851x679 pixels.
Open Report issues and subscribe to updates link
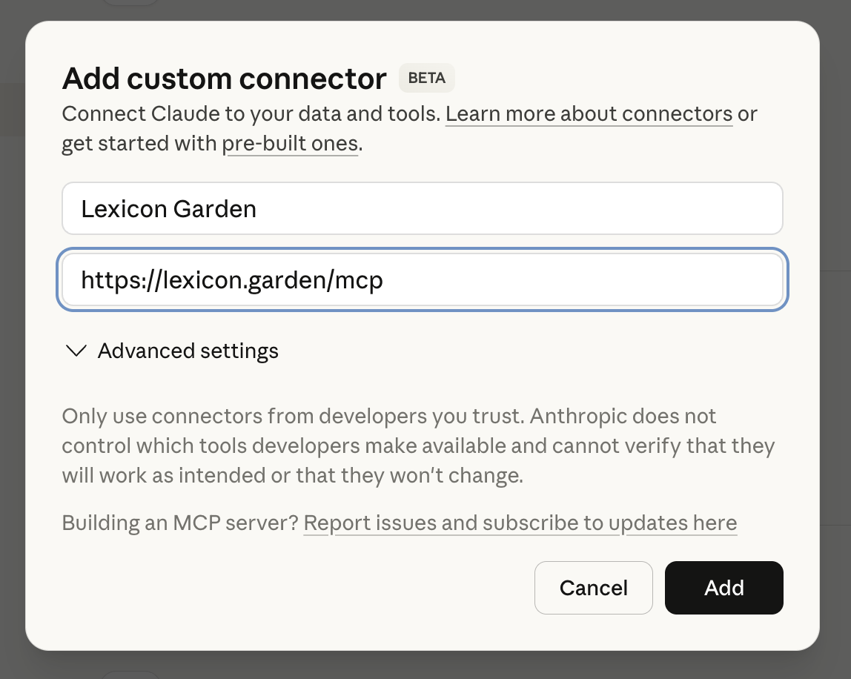pos(520,523)
